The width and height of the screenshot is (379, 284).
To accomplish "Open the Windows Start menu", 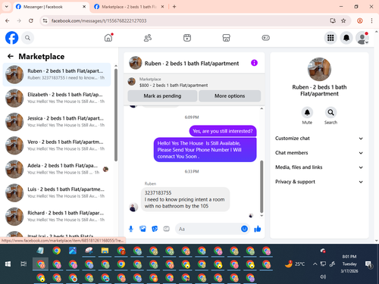I will (8, 264).
